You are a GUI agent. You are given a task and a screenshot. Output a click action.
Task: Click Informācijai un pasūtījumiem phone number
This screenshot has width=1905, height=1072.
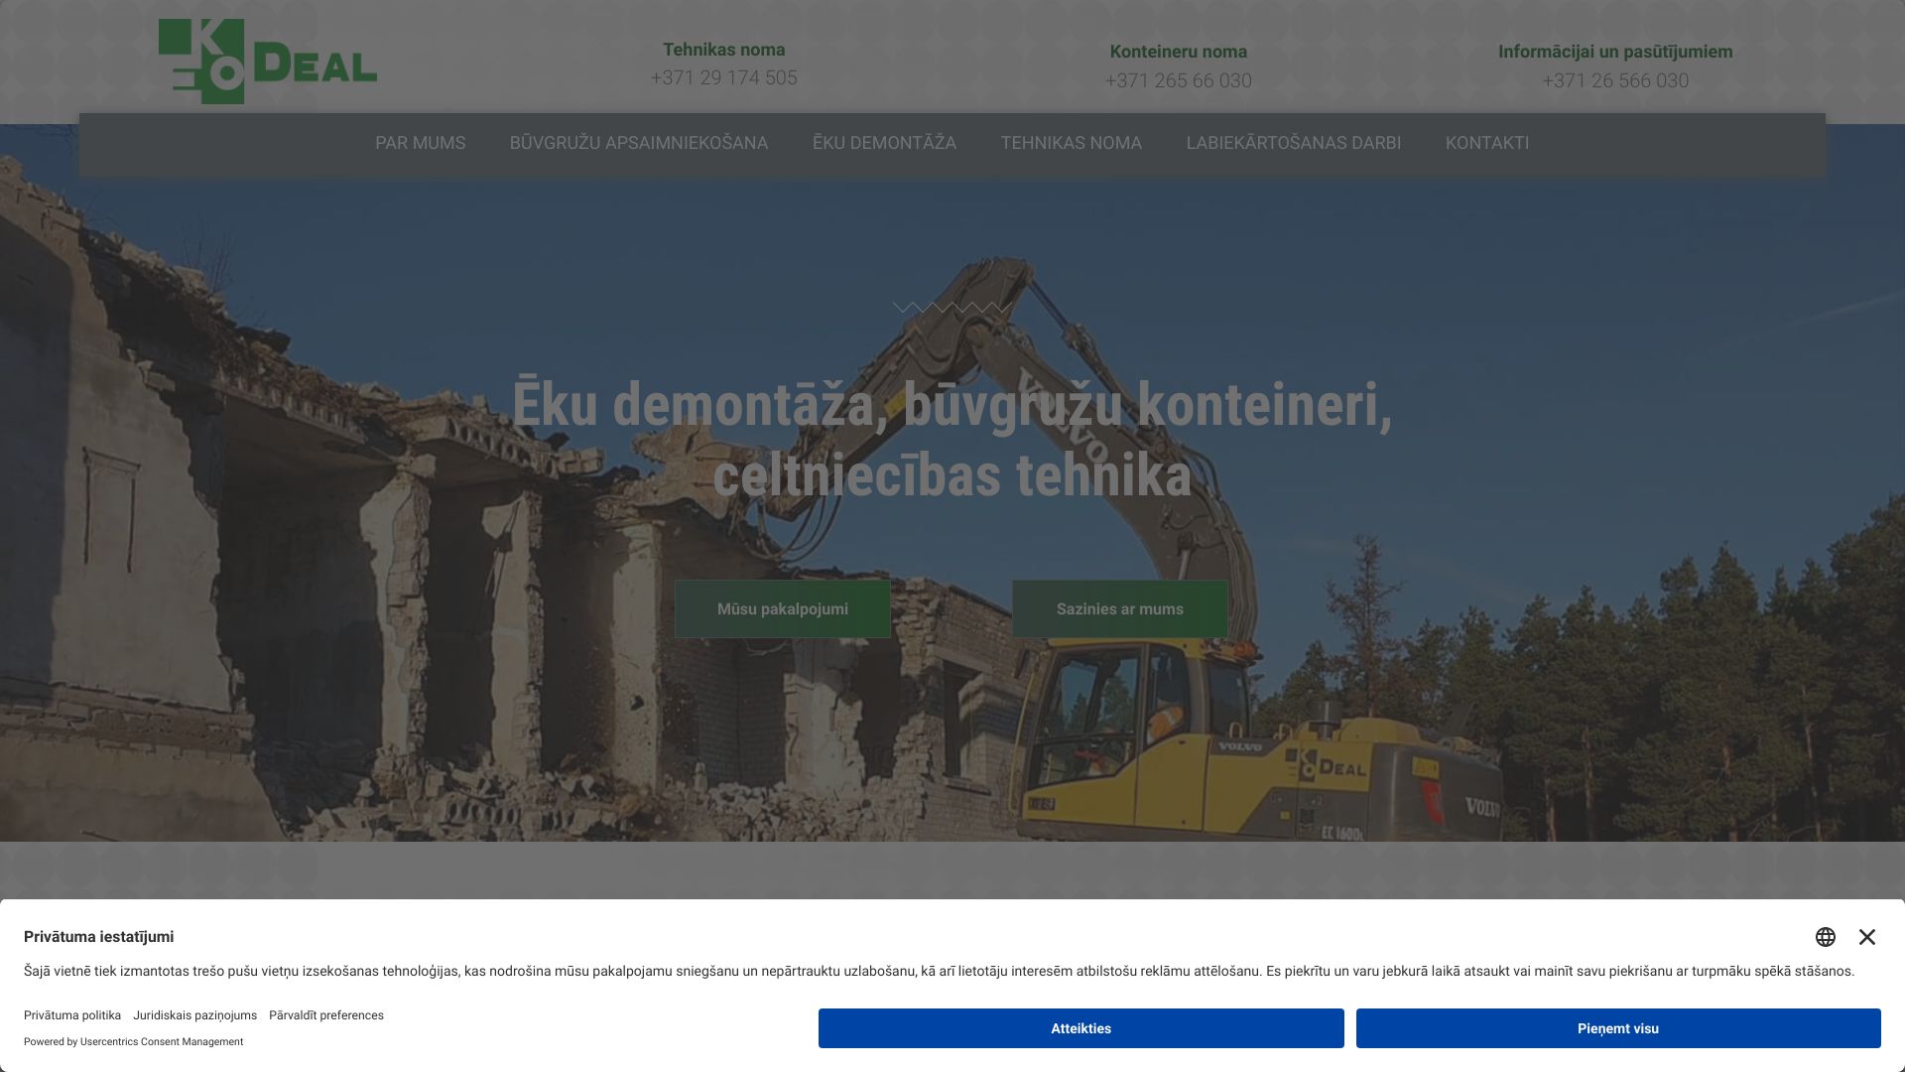click(x=1614, y=80)
